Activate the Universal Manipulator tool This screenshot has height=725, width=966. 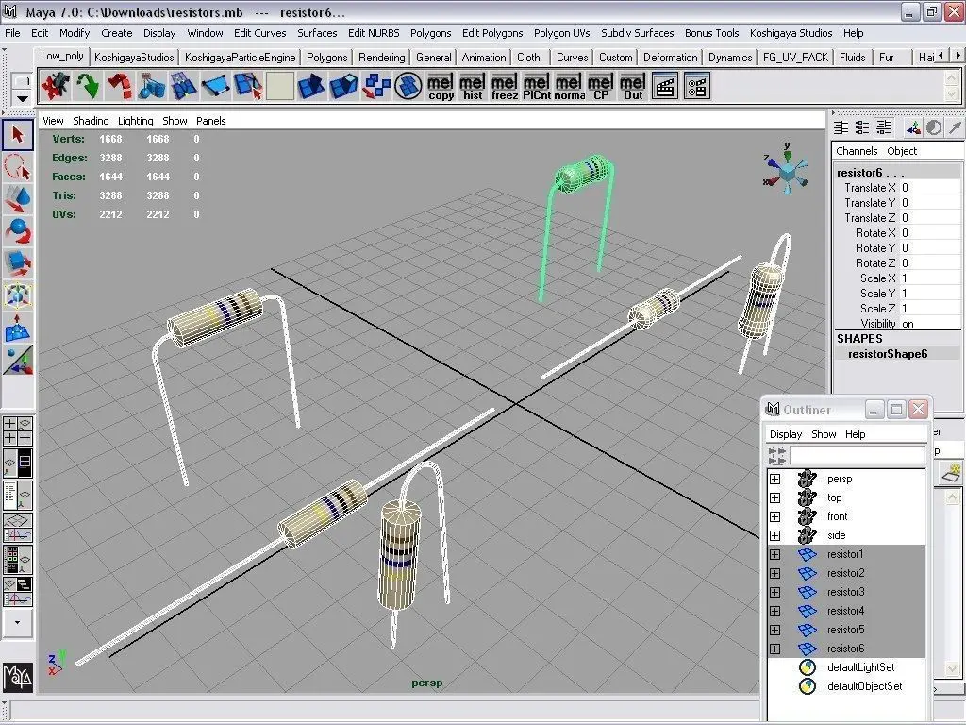click(17, 295)
